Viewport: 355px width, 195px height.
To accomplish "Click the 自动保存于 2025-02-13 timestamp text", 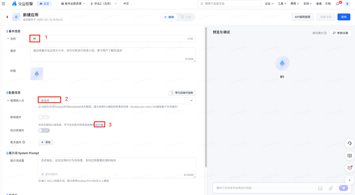I will [x=43, y=20].
